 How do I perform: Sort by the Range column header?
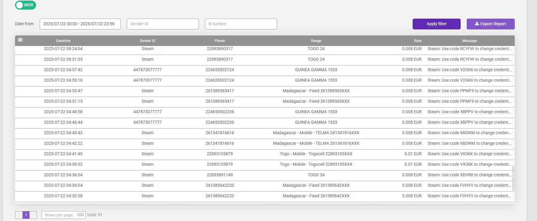pyautogui.click(x=316, y=41)
